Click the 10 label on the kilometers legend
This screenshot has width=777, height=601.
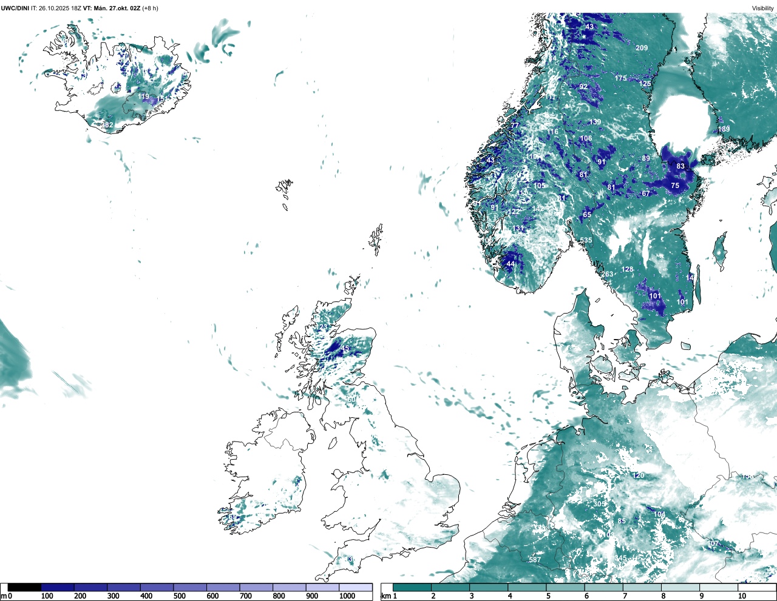pos(742,596)
